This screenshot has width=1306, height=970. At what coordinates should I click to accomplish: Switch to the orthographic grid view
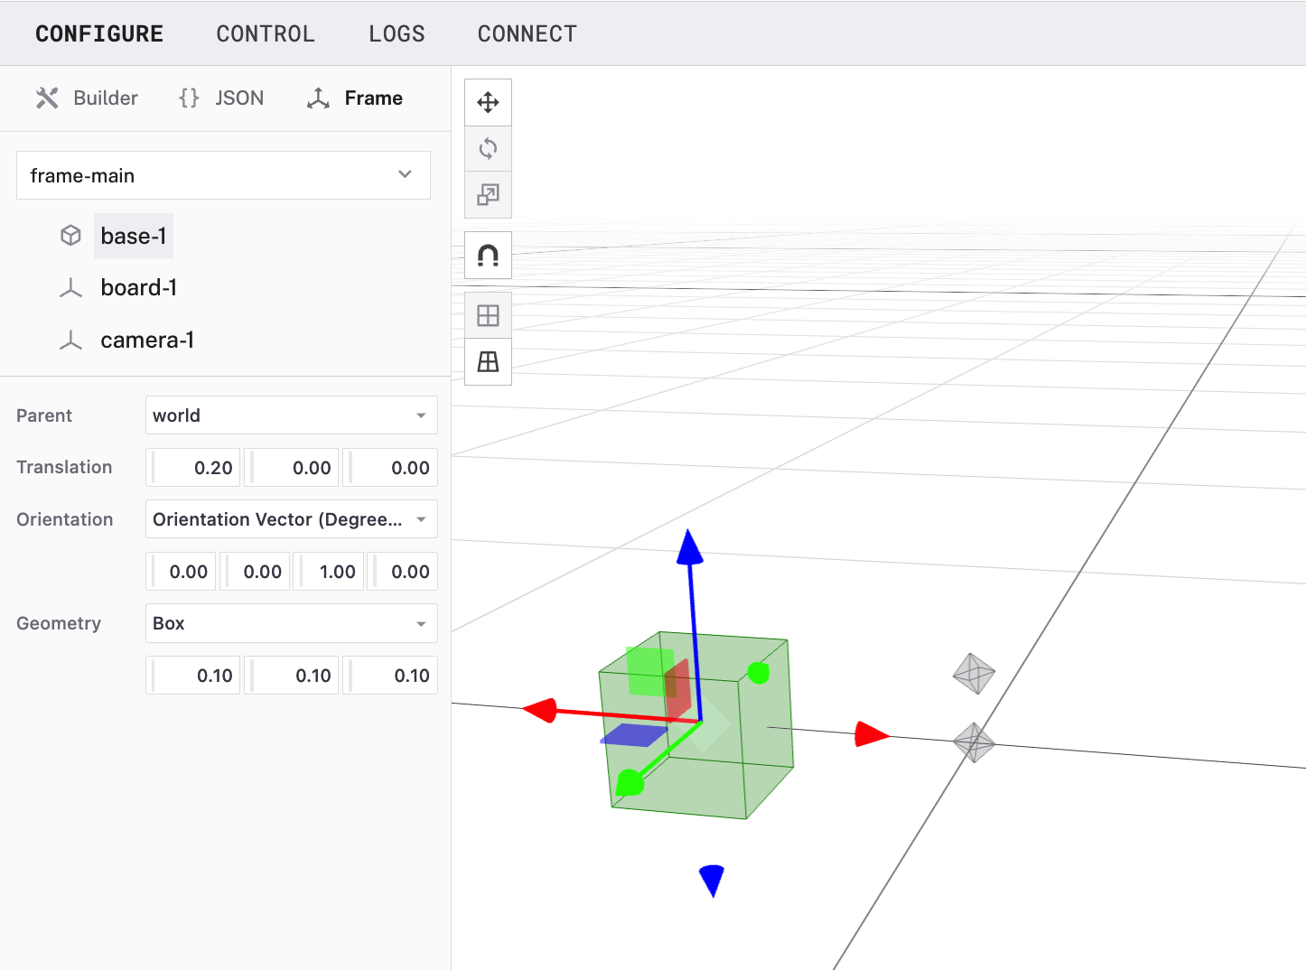click(488, 315)
